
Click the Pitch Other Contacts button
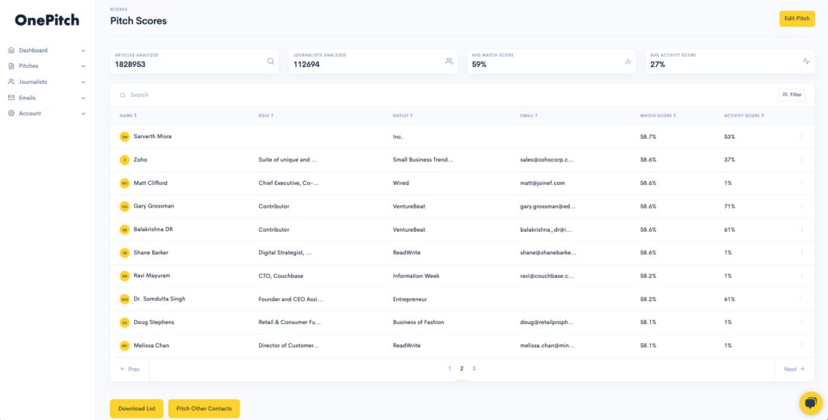pos(204,409)
